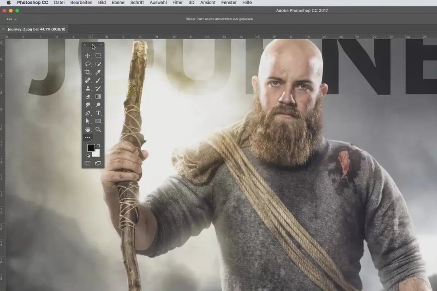Screen dimensions: 437x291
Task: Open the Bearbeiten menu
Action: 81,3
